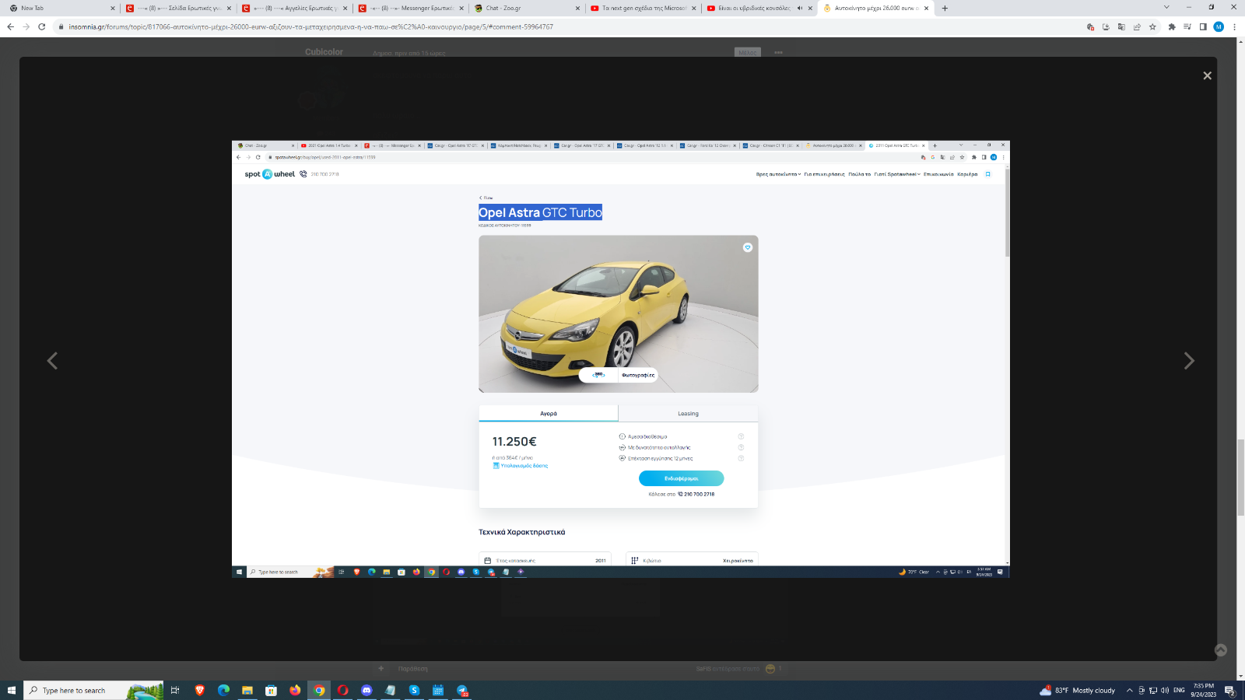This screenshot has height=700, width=1245.
Task: Open the Meet Now tray icon
Action: [x=1142, y=690]
